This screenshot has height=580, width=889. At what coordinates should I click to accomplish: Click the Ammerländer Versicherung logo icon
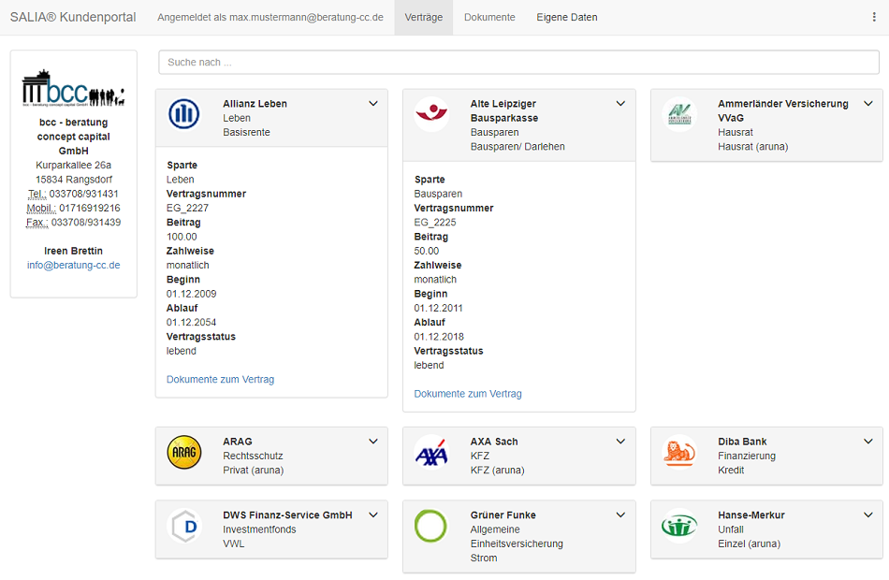tap(679, 114)
